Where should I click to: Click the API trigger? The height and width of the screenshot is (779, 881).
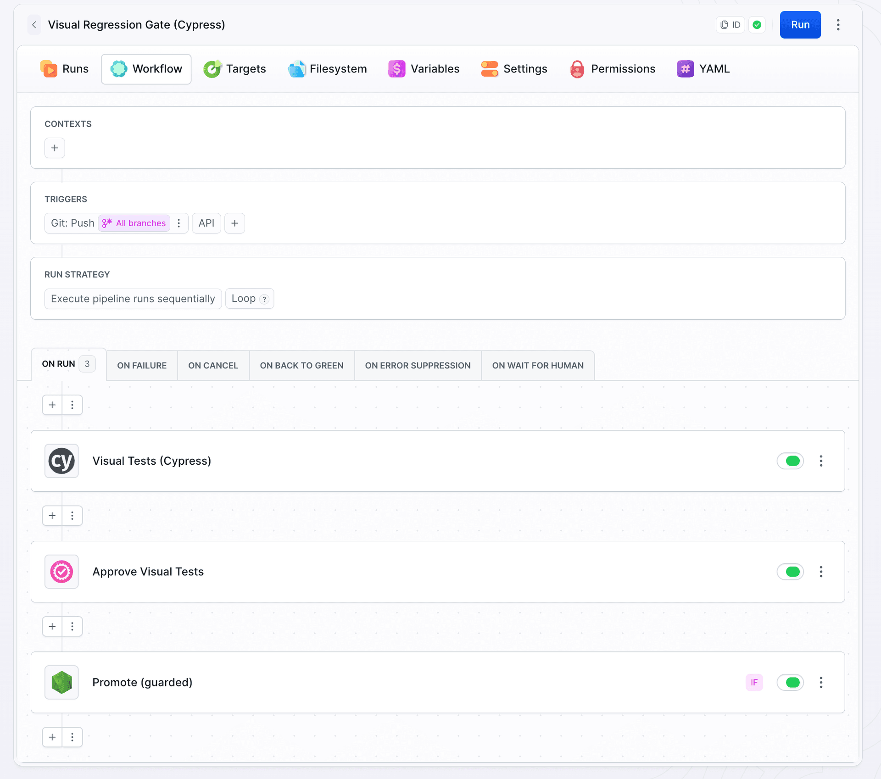coord(206,223)
